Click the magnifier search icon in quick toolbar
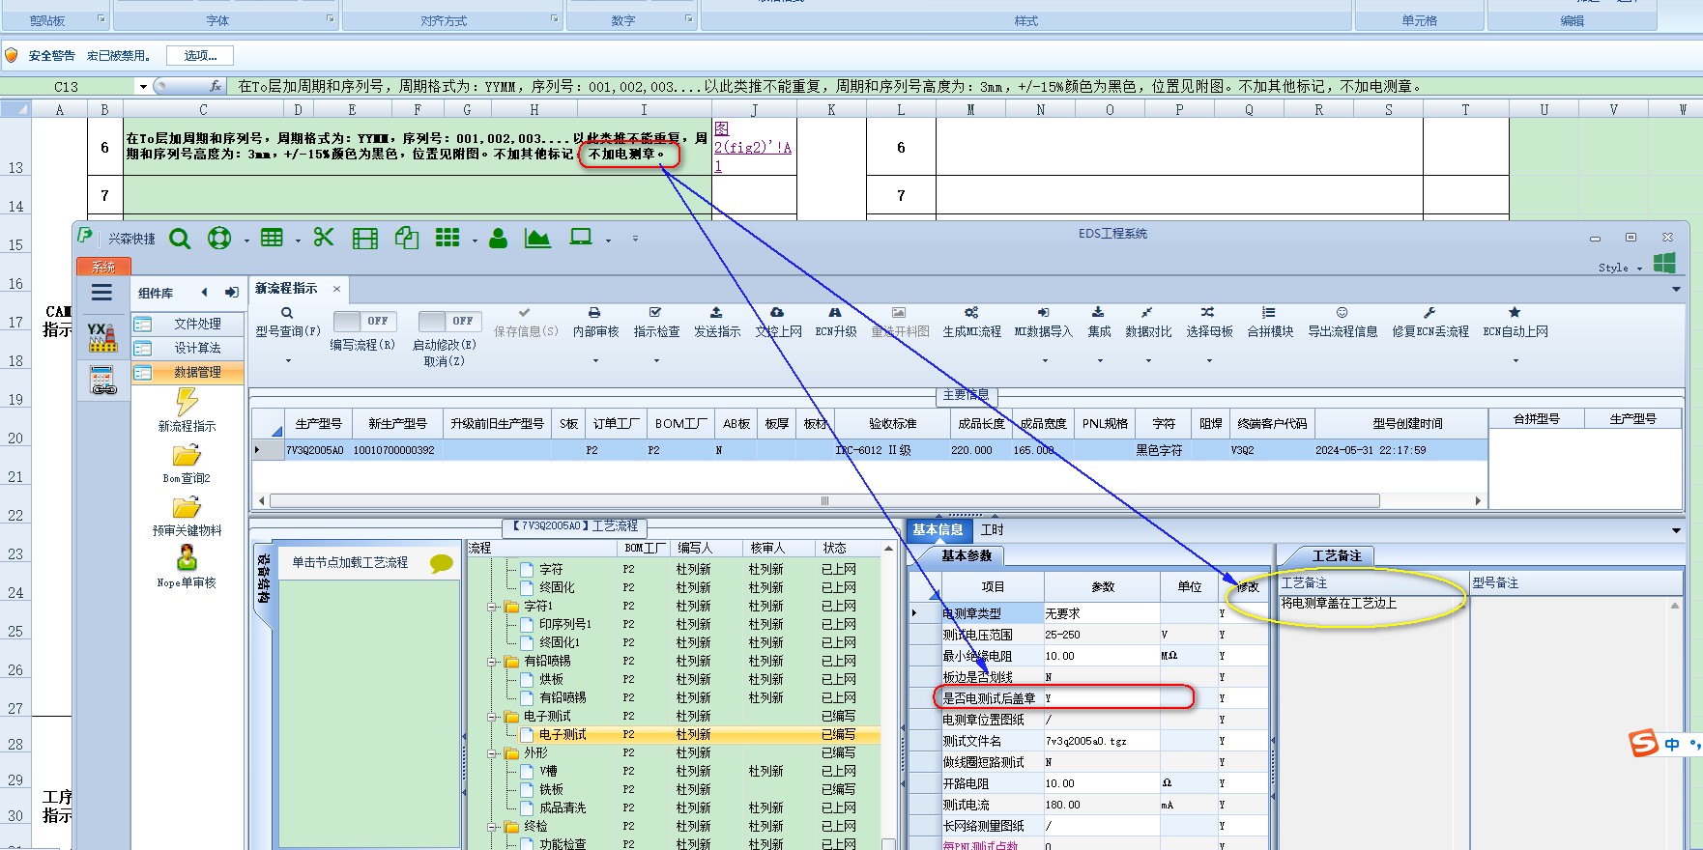This screenshot has height=850, width=1703. point(180,238)
